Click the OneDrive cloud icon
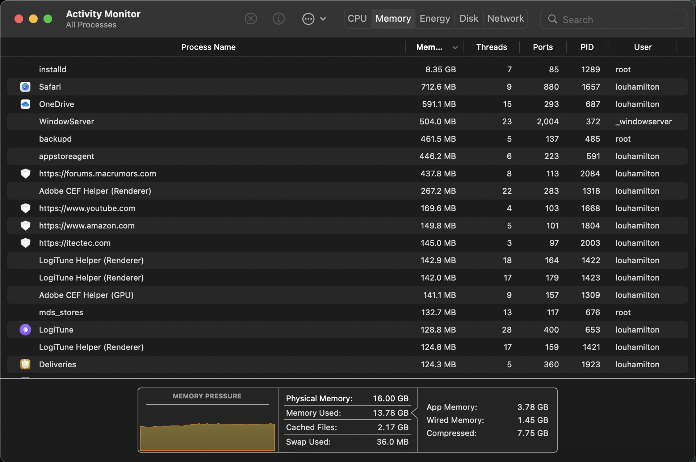696x462 pixels. (25, 104)
